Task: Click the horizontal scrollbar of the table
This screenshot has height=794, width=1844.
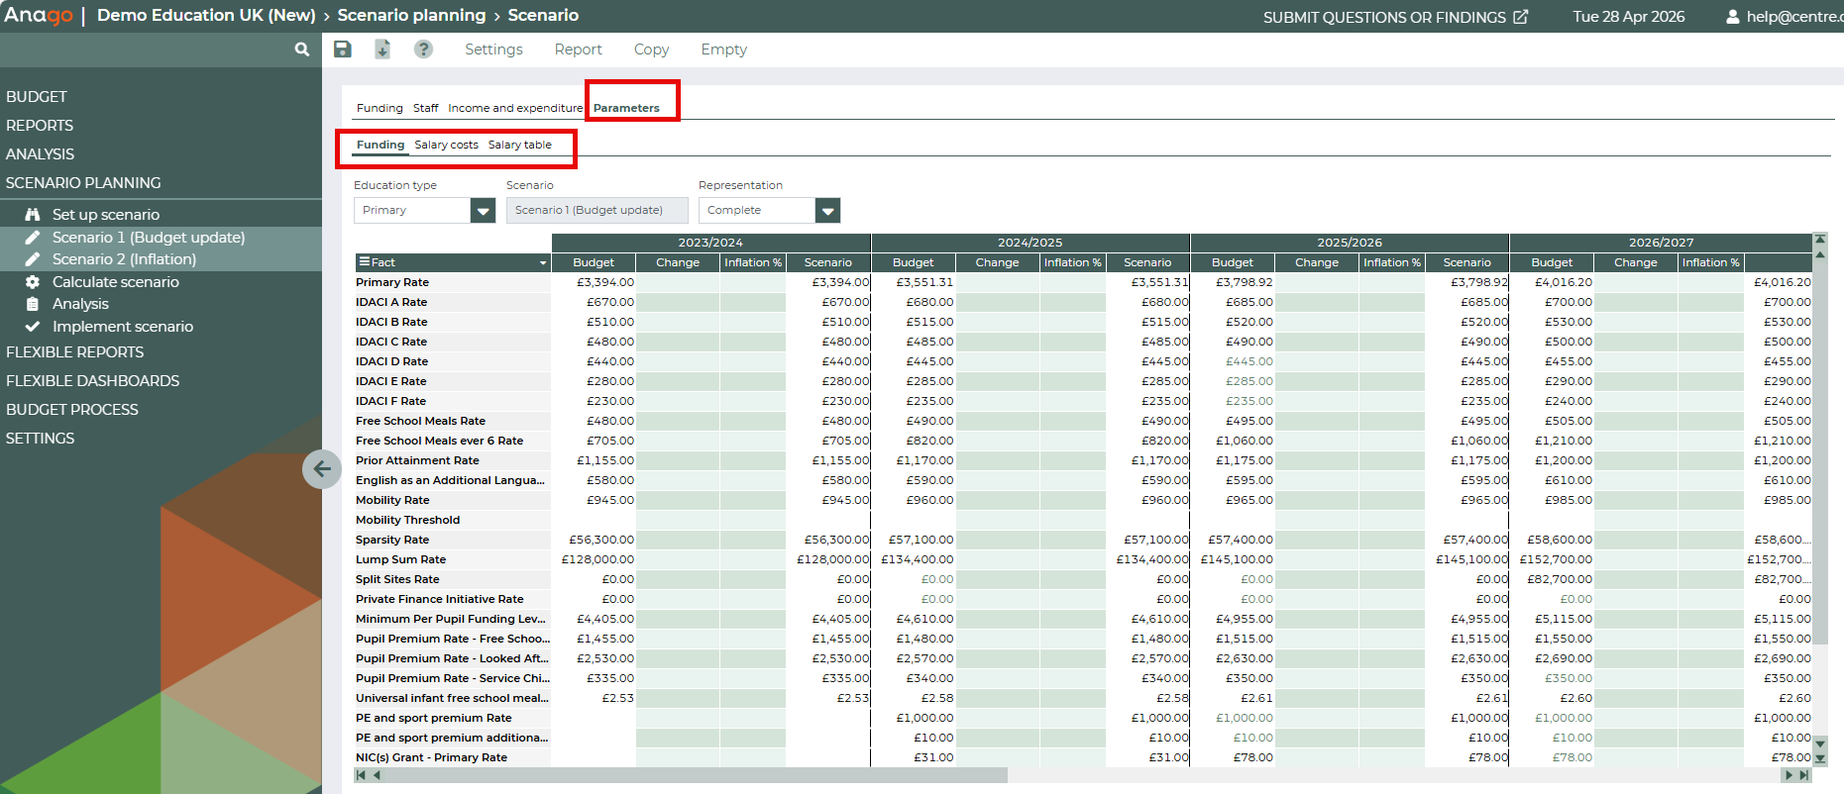Action: click(x=694, y=775)
